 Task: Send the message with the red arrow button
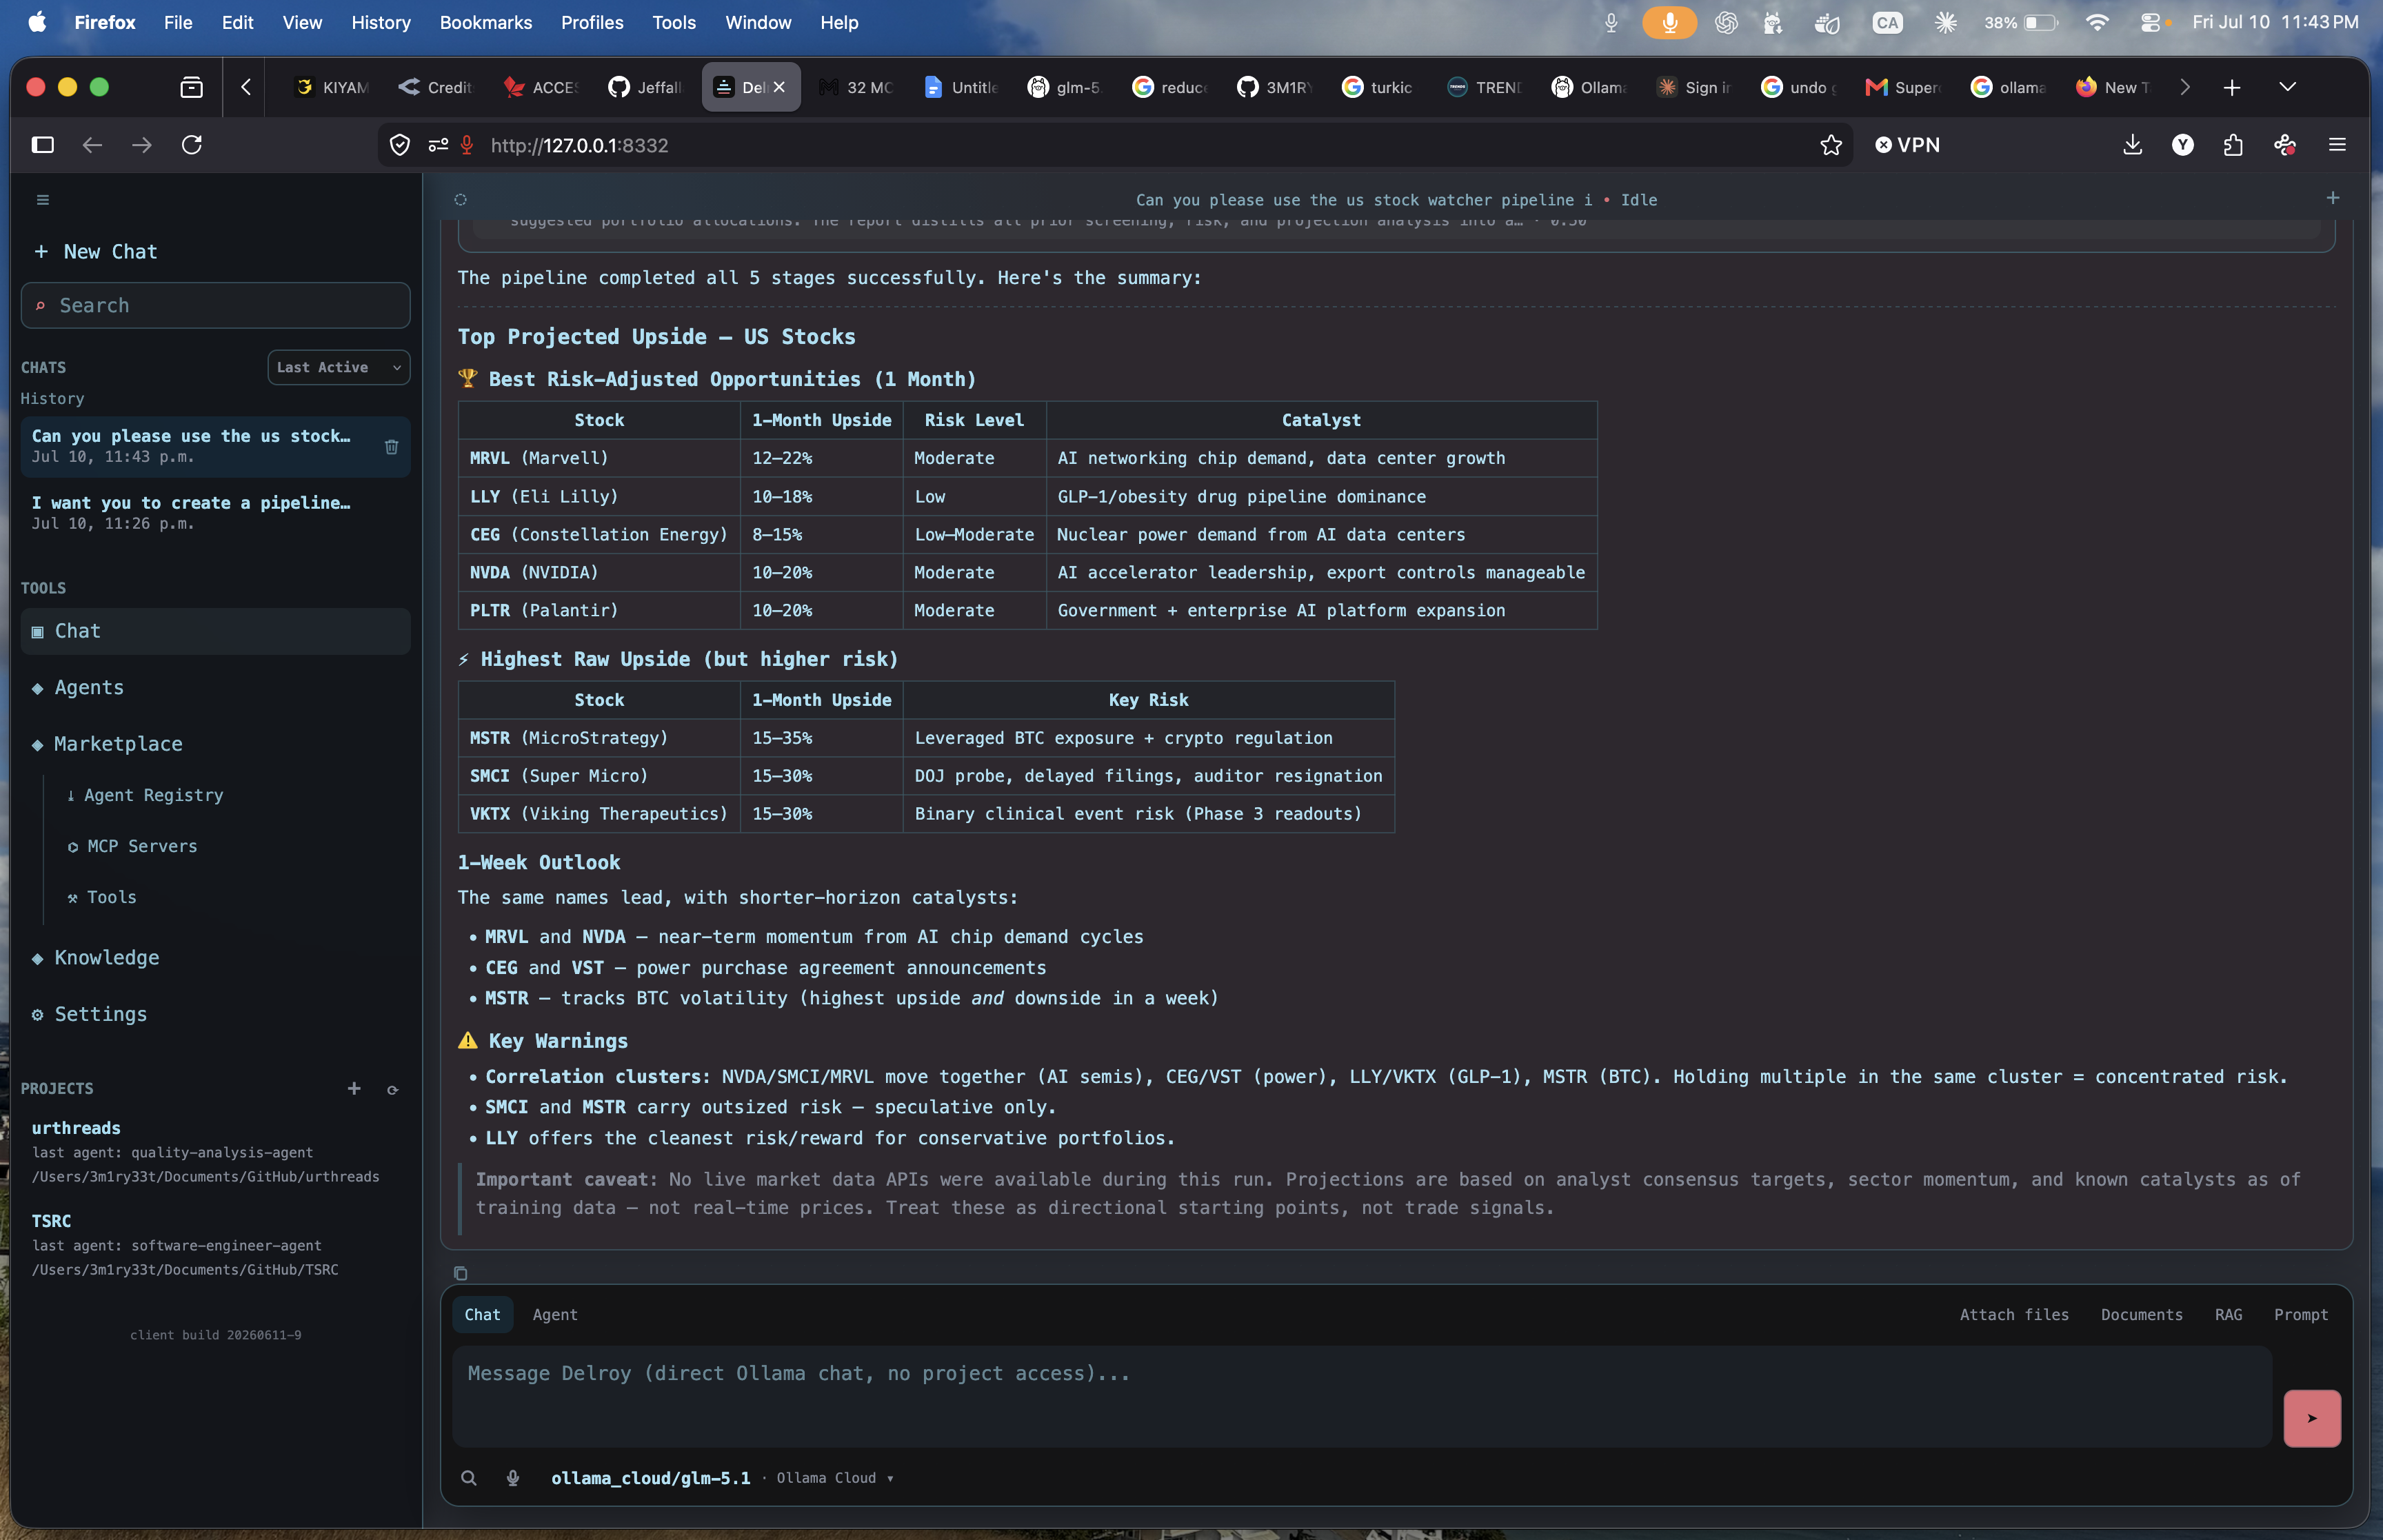[2311, 1418]
